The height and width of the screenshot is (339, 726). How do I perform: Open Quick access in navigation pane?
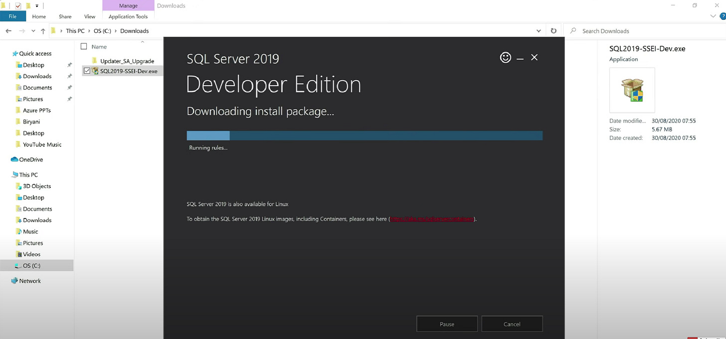32,53
